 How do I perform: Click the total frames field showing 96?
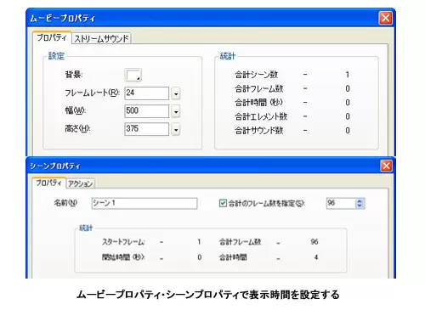(341, 203)
